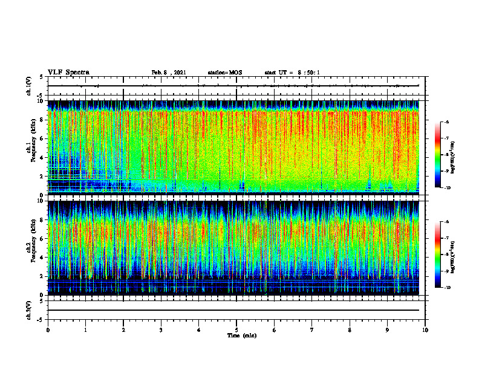Click the "2" kHz tick on ch.1 frequency axis
Image resolution: width=479 pixels, height=370 pixels.
coord(43,176)
